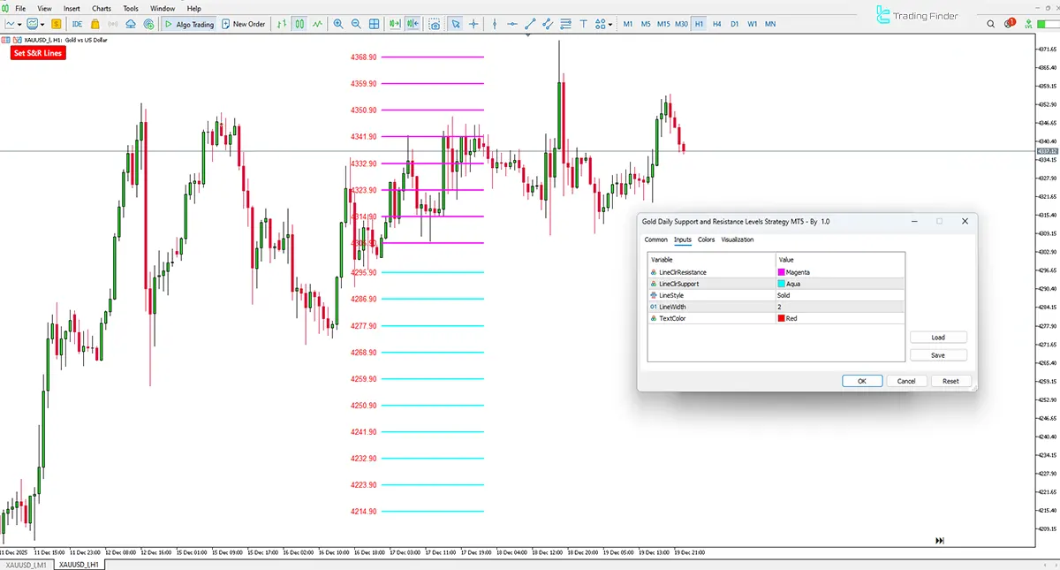This screenshot has width=1060, height=570.
Task: Change the Magenta resistance color swatch
Action: pyautogui.click(x=781, y=271)
